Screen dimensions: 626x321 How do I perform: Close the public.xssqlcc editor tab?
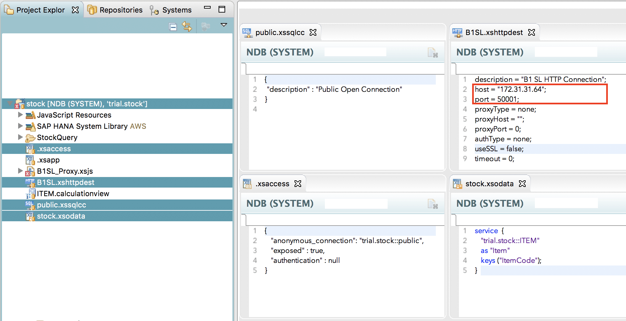pos(313,32)
